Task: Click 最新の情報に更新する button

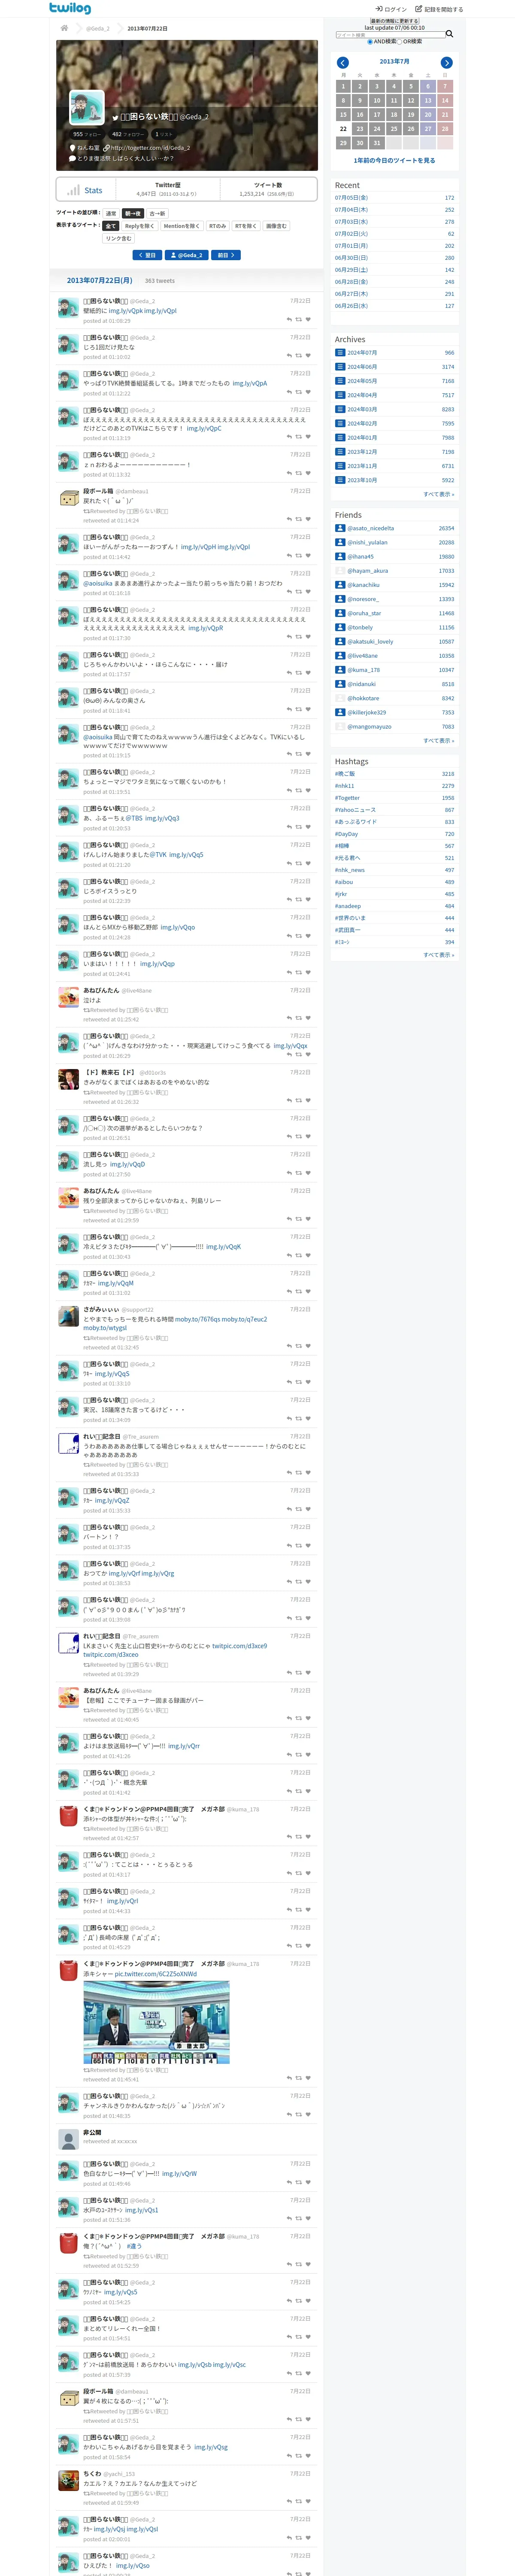Action: point(394,21)
